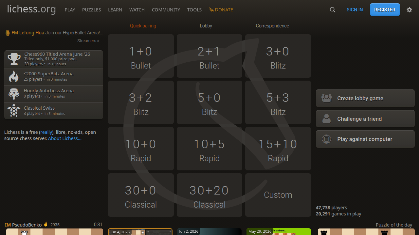Open the COMMUNITY menu
The height and width of the screenshot is (235, 419).
(x=166, y=10)
